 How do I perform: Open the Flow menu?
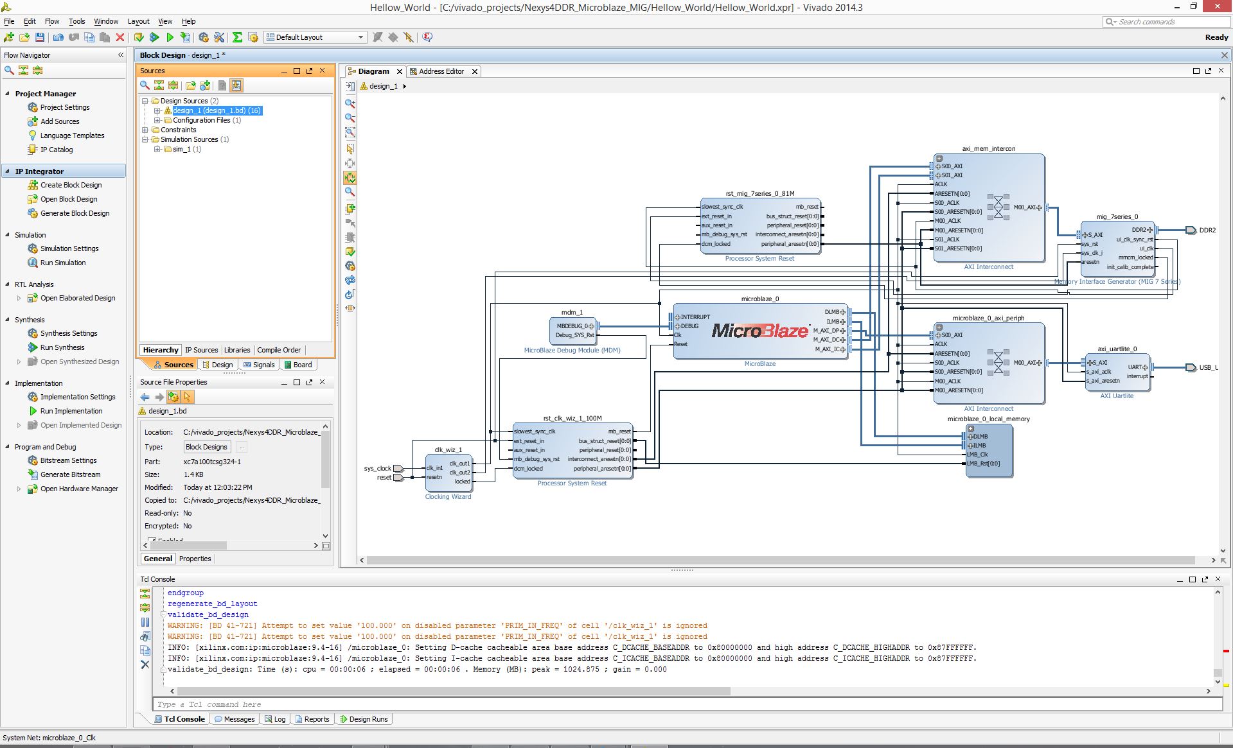52,21
